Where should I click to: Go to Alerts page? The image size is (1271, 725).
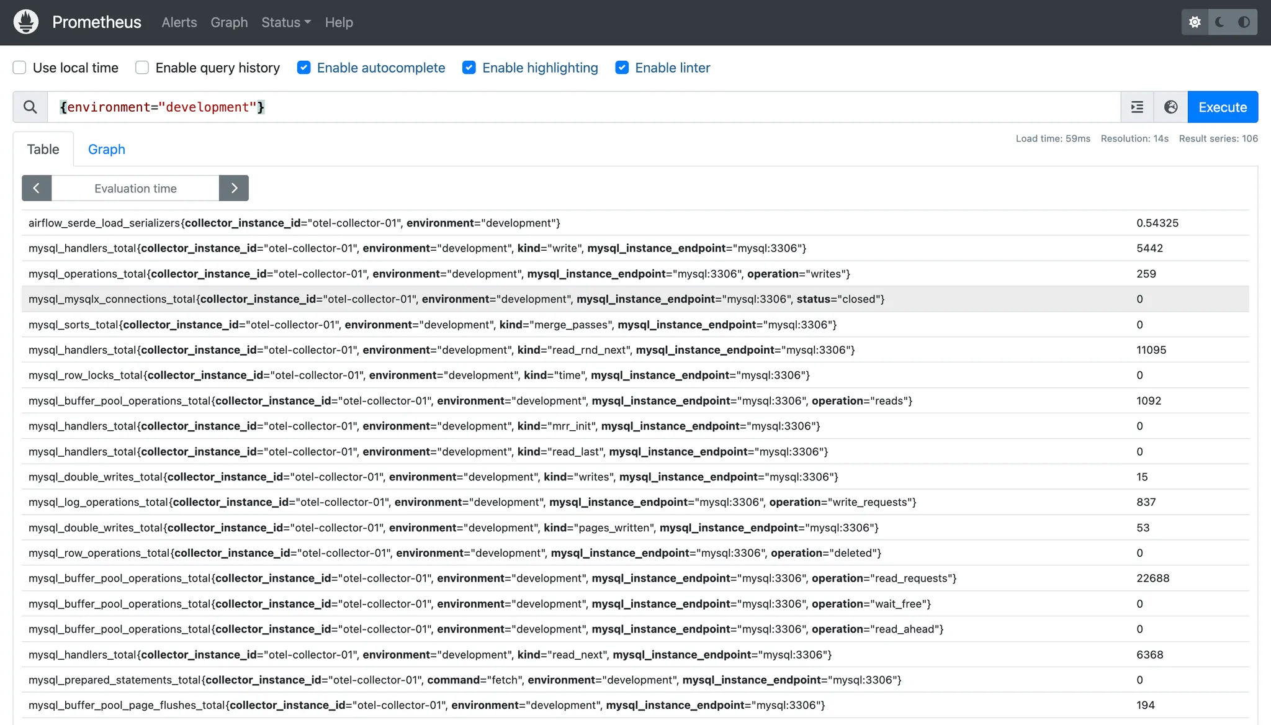pyautogui.click(x=179, y=22)
